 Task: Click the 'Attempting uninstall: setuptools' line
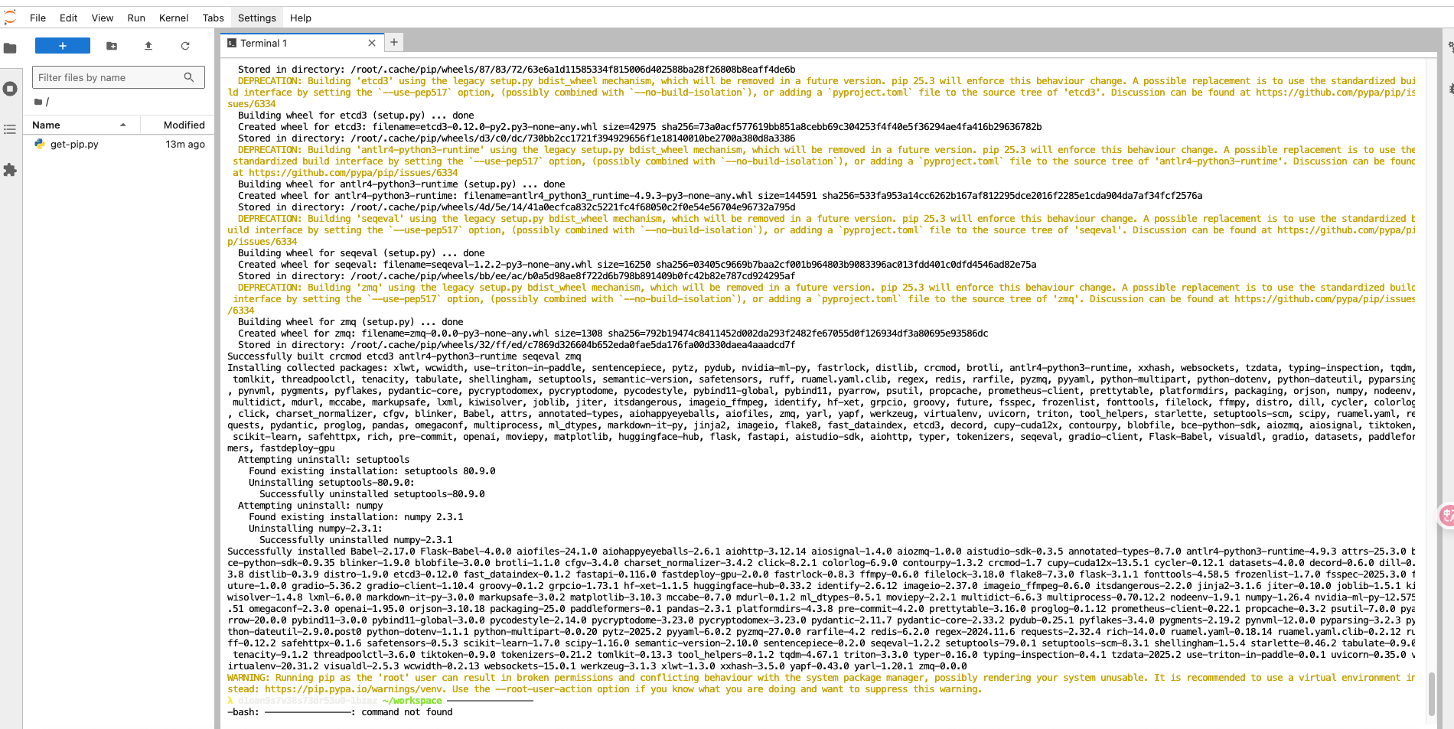coord(324,460)
